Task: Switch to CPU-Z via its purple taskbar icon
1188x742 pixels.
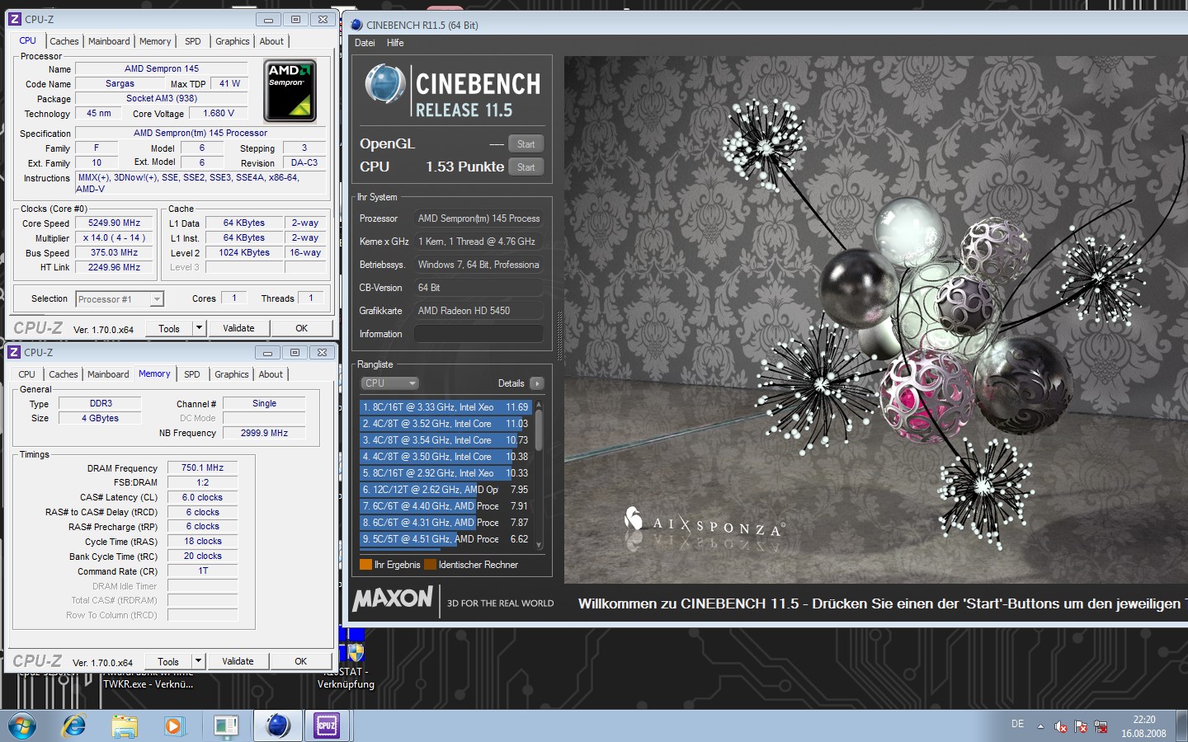Action: tap(327, 726)
